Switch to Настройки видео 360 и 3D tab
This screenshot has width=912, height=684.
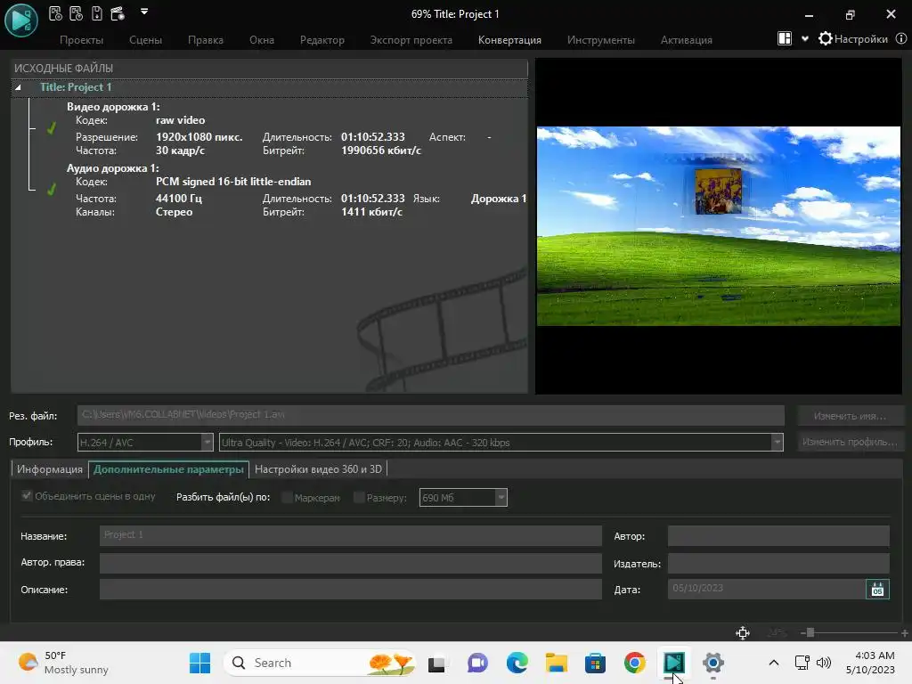pos(318,469)
